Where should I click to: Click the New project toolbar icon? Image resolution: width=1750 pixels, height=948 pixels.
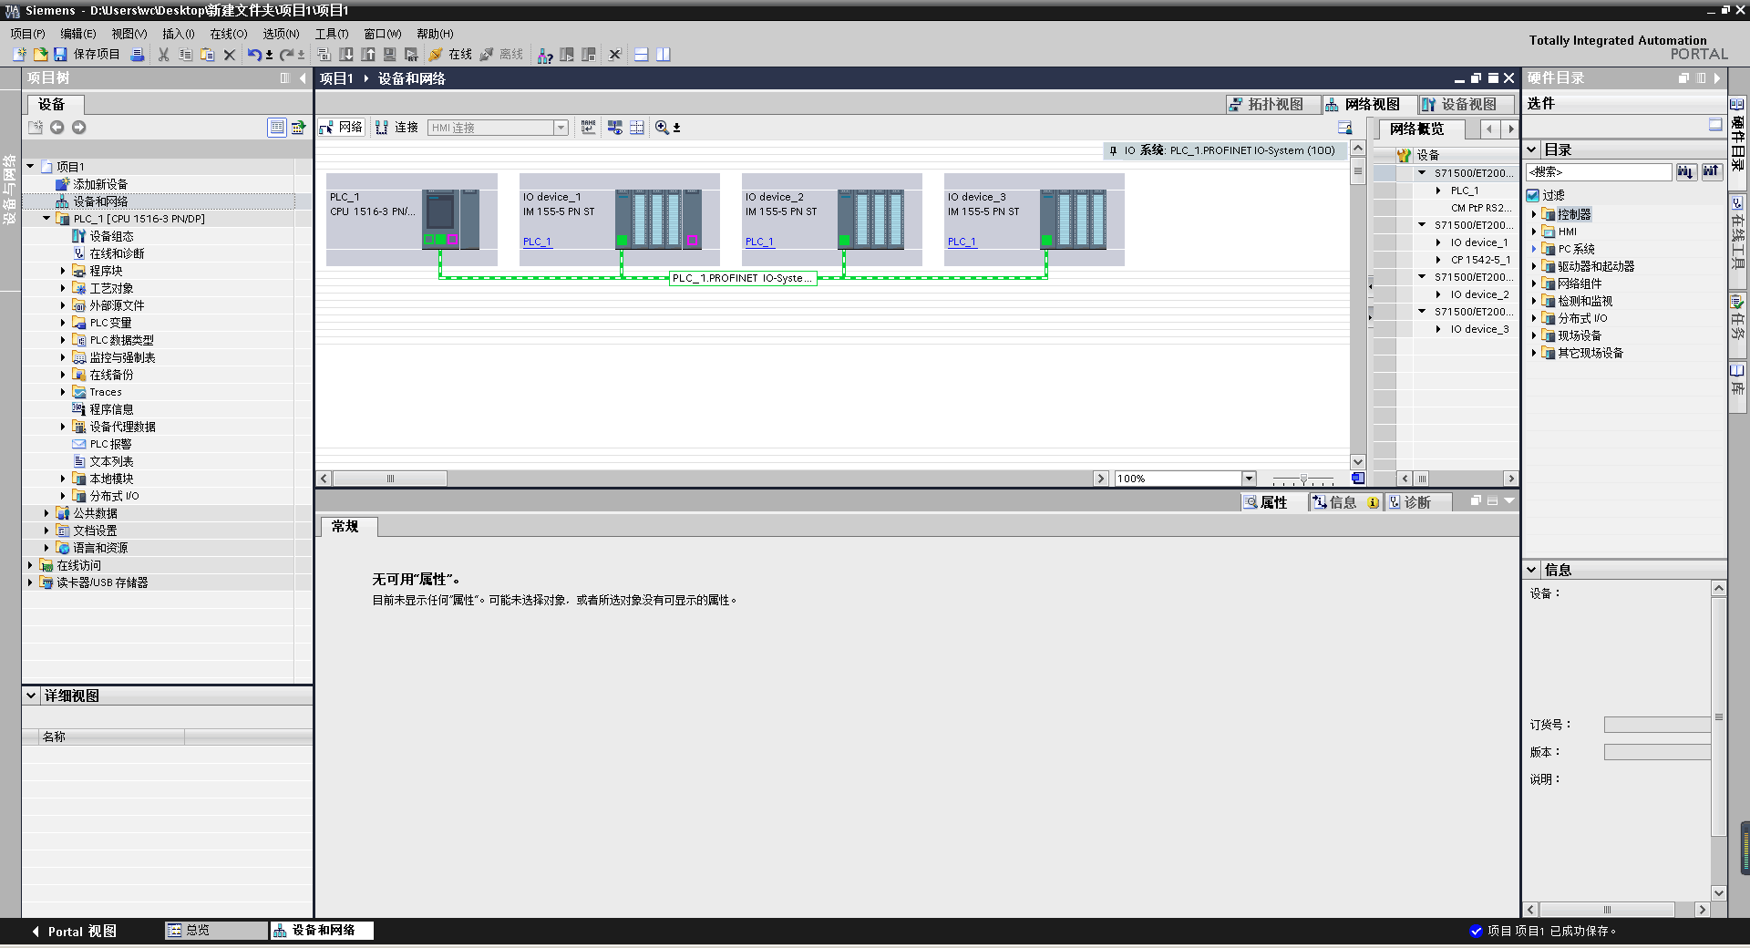[19, 55]
